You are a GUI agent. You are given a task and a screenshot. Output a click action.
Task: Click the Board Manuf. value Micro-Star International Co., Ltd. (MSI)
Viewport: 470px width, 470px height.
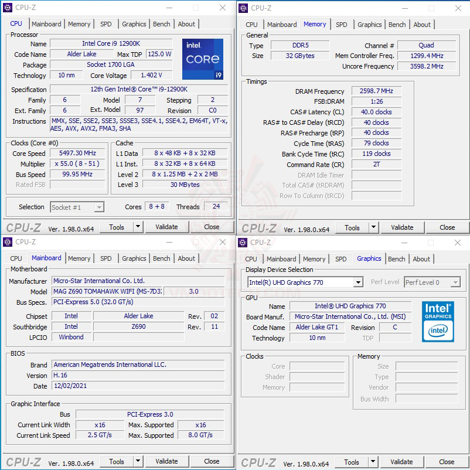point(350,316)
